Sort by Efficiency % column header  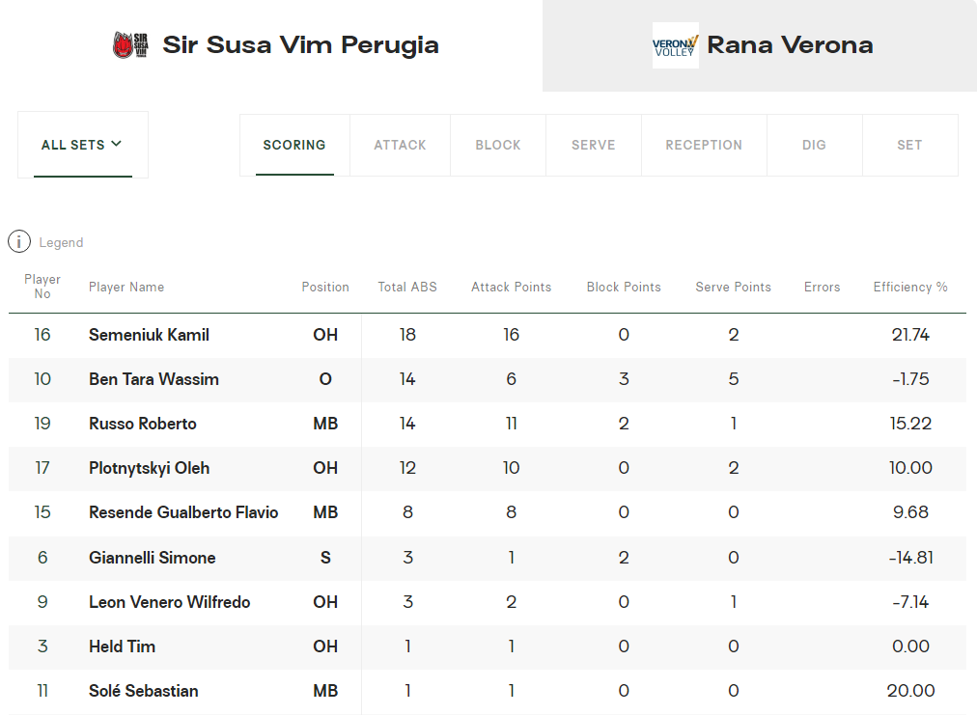tap(910, 287)
